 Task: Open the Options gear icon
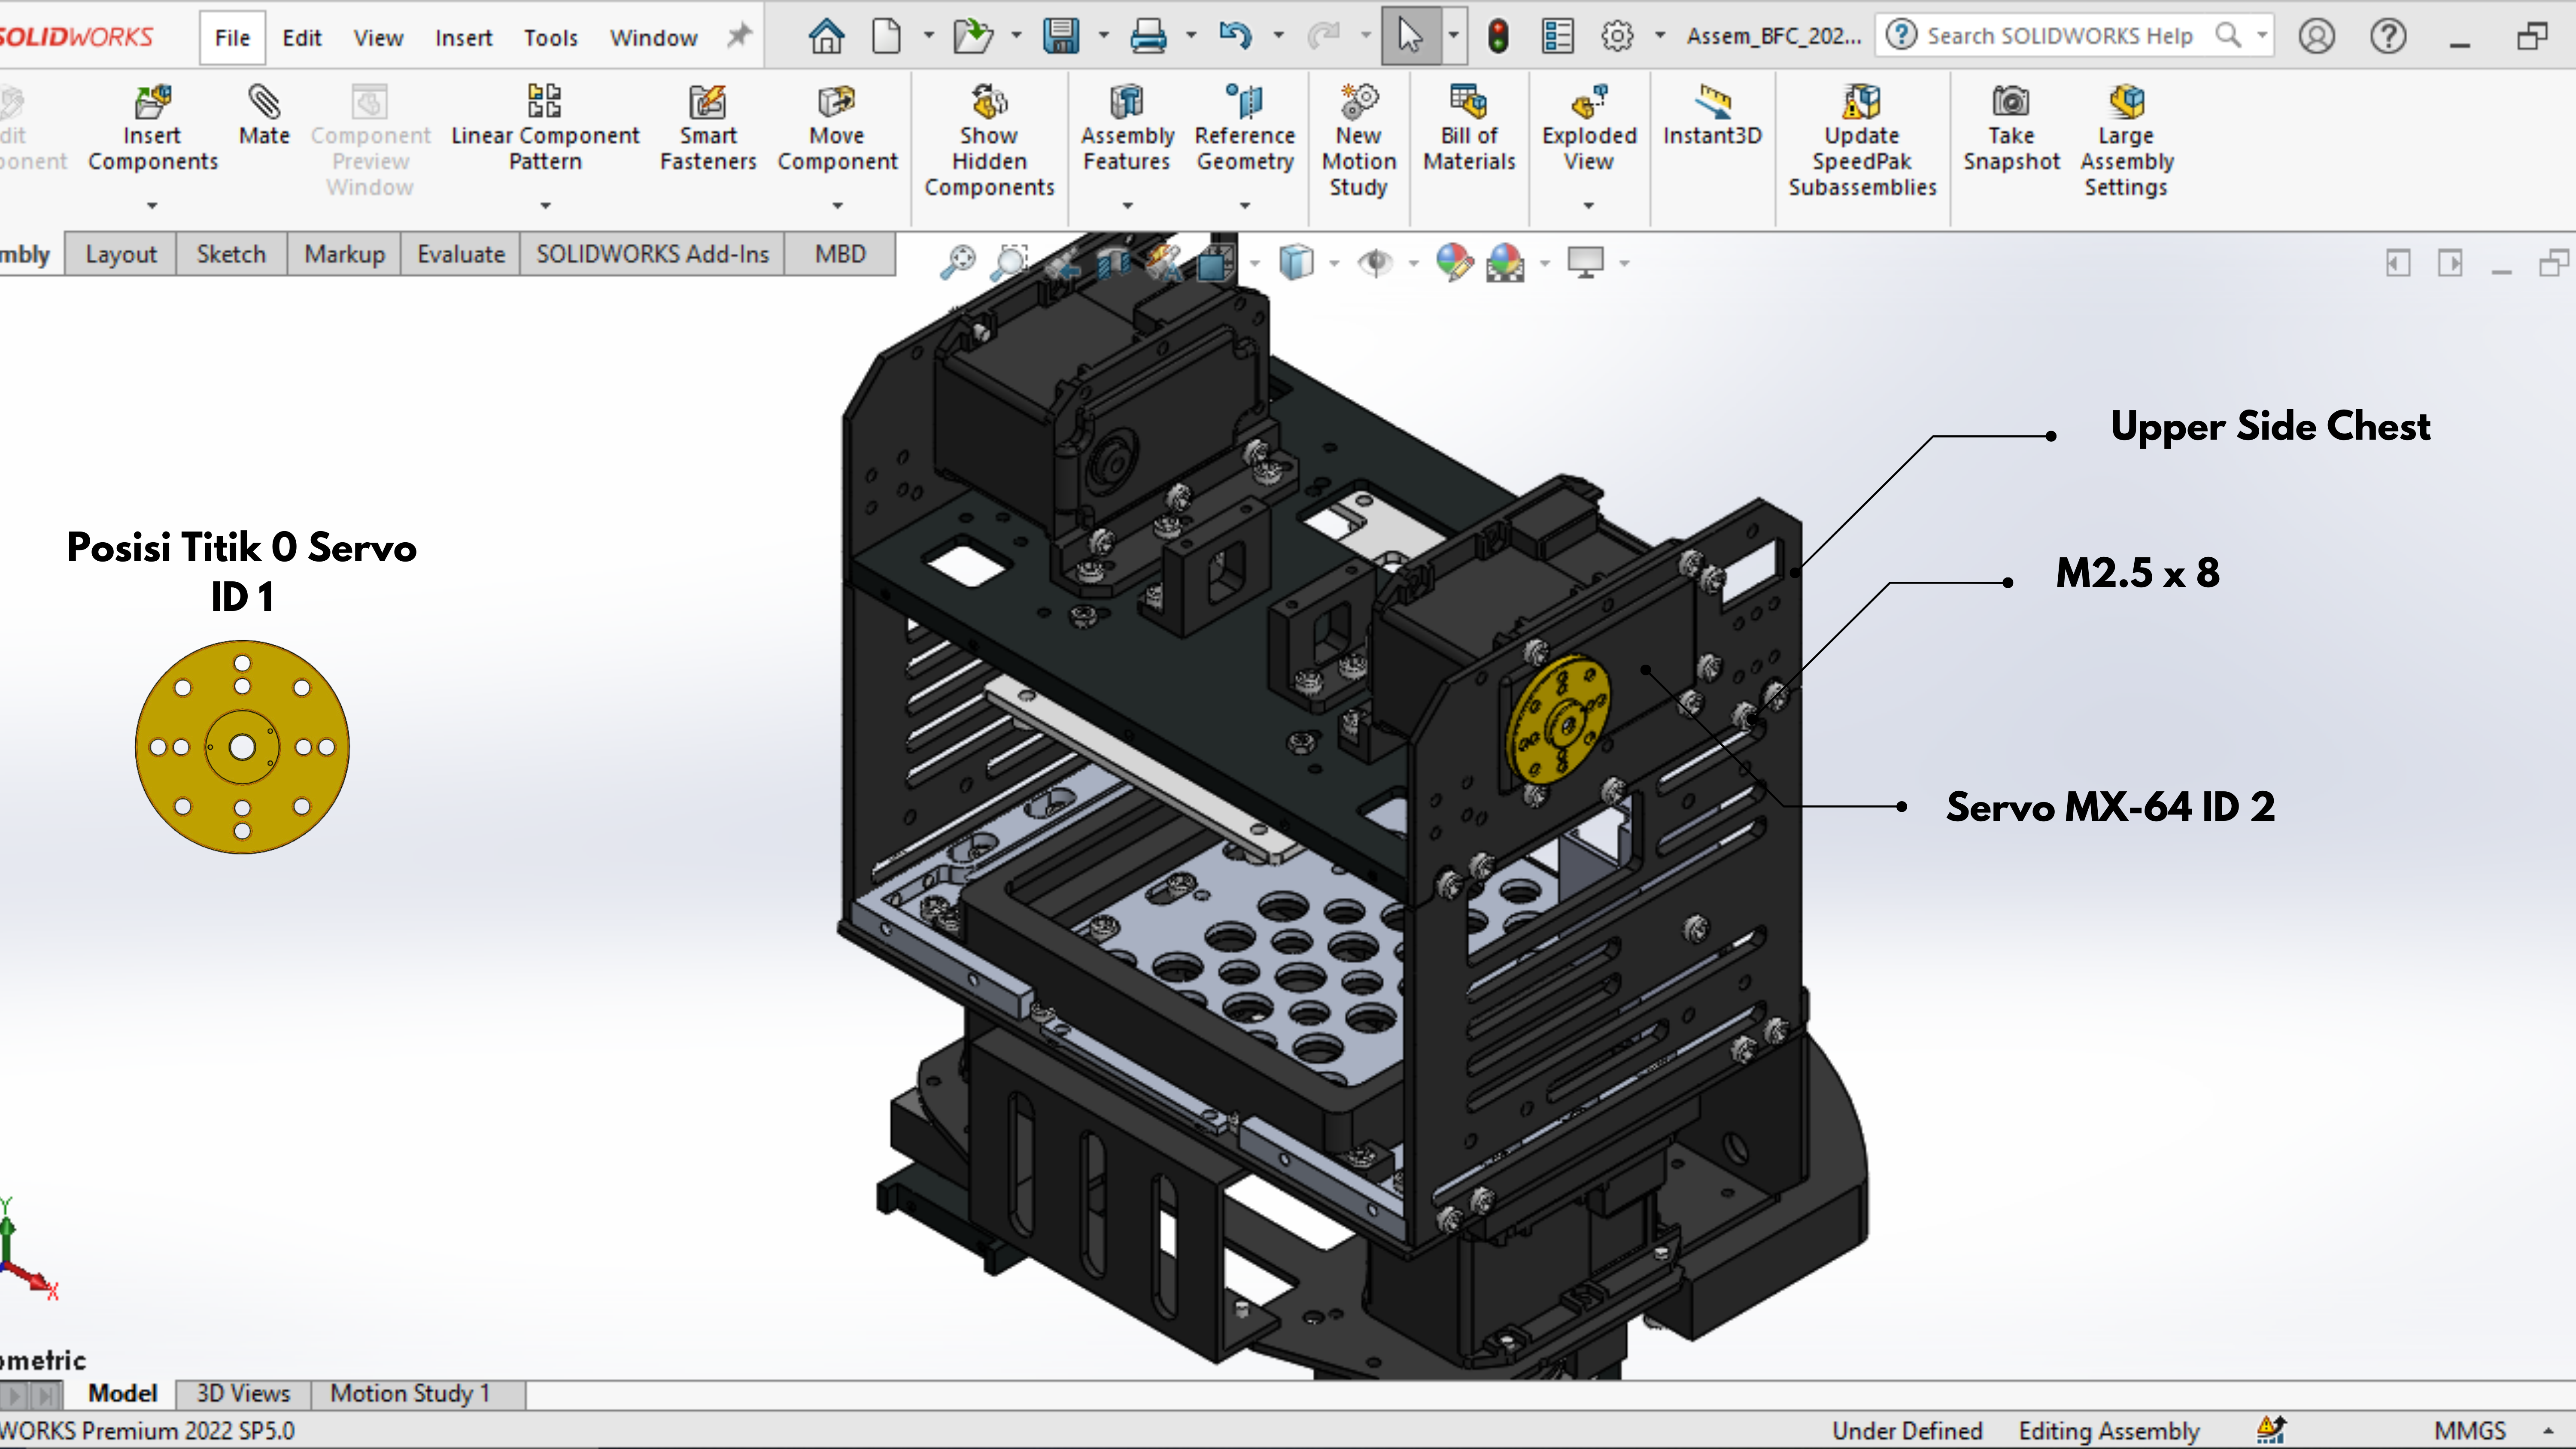point(1617,37)
